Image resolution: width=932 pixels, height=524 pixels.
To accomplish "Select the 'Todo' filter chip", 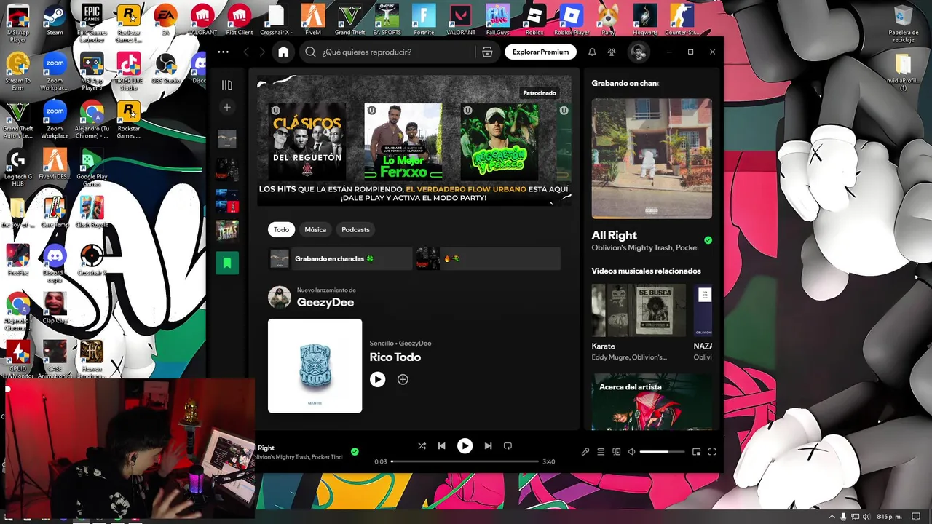I will click(281, 229).
